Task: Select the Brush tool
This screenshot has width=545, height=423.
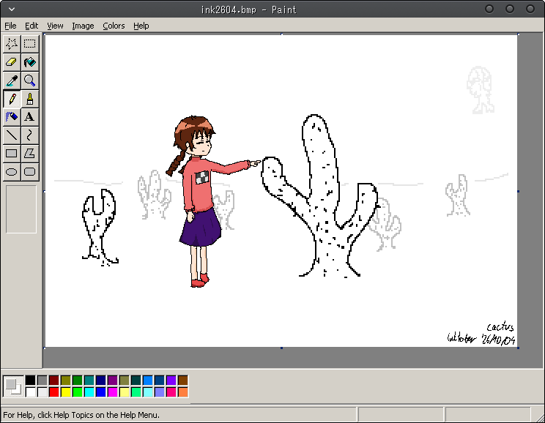Action: 30,99
